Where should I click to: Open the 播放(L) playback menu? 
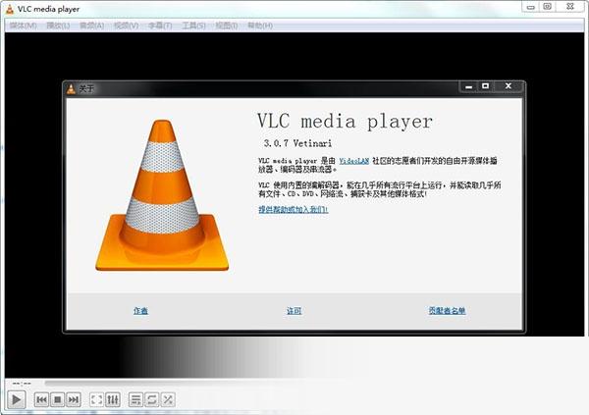58,26
